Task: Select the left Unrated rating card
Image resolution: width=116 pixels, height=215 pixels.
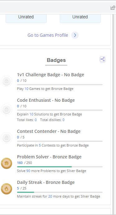Action: (26, 18)
